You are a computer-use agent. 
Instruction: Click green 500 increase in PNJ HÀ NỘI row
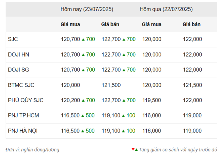coord(90,131)
